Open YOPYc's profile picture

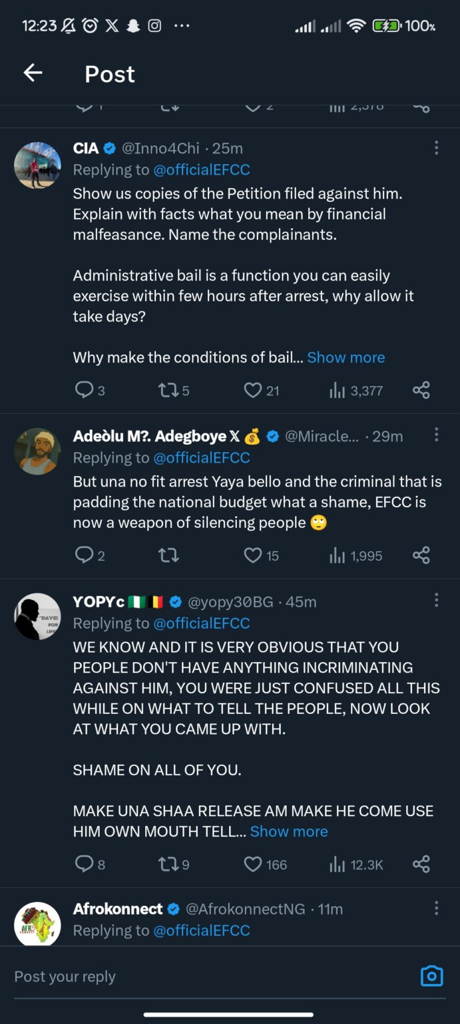pyautogui.click(x=37, y=617)
